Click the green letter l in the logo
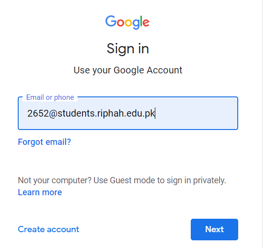 pos(141,21)
